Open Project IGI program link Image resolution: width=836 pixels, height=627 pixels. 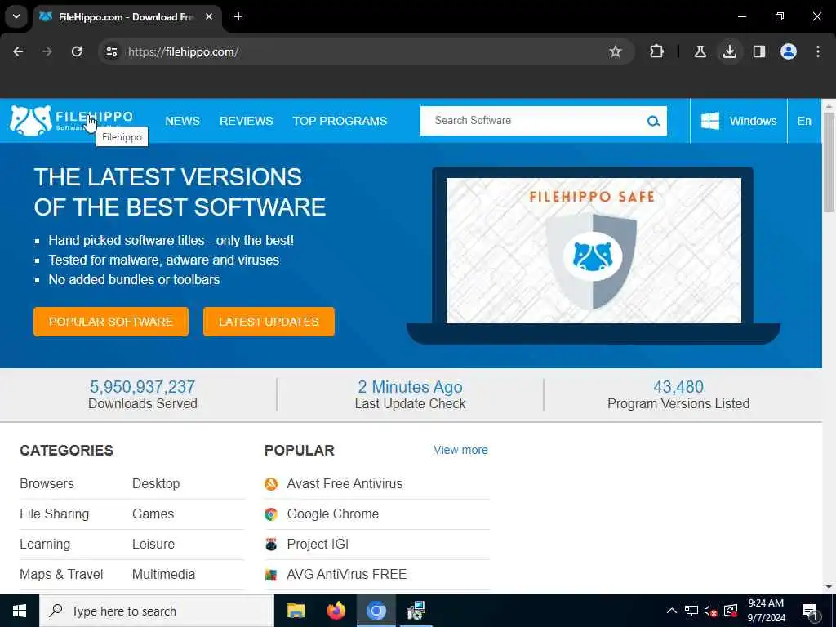[318, 544]
